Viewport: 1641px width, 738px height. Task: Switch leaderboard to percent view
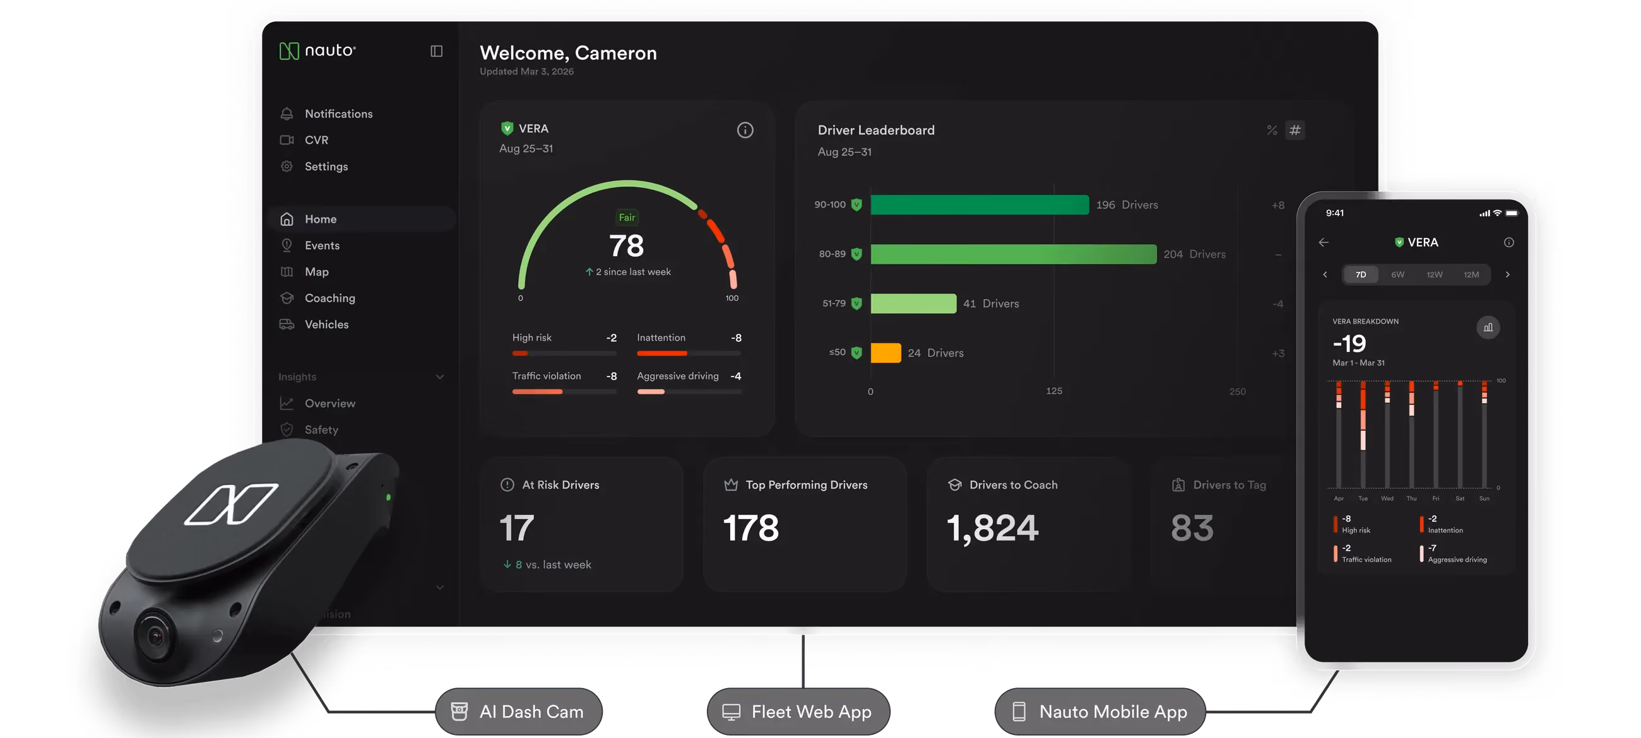(x=1272, y=131)
